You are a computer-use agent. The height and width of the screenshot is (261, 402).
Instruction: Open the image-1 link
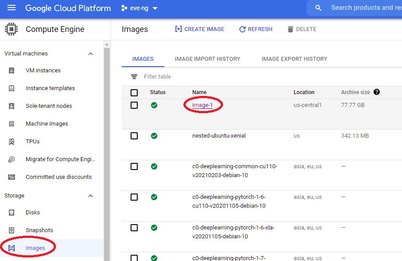point(203,105)
